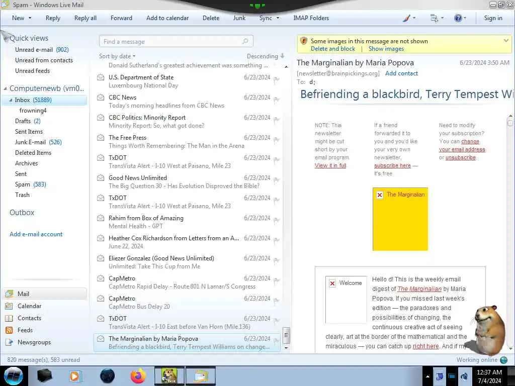Click broken image icon in The Marginalian banner
515x386 pixels.
point(380,195)
